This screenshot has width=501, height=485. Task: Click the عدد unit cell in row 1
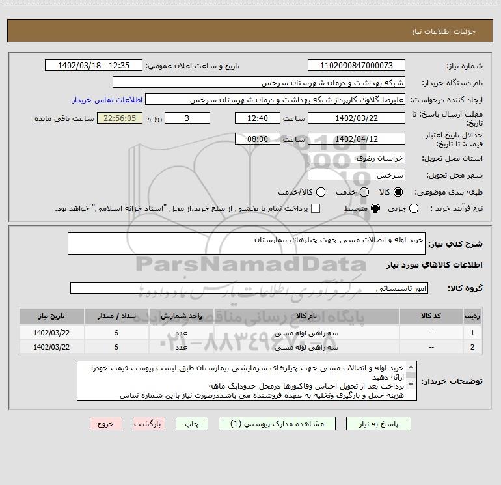(x=181, y=333)
